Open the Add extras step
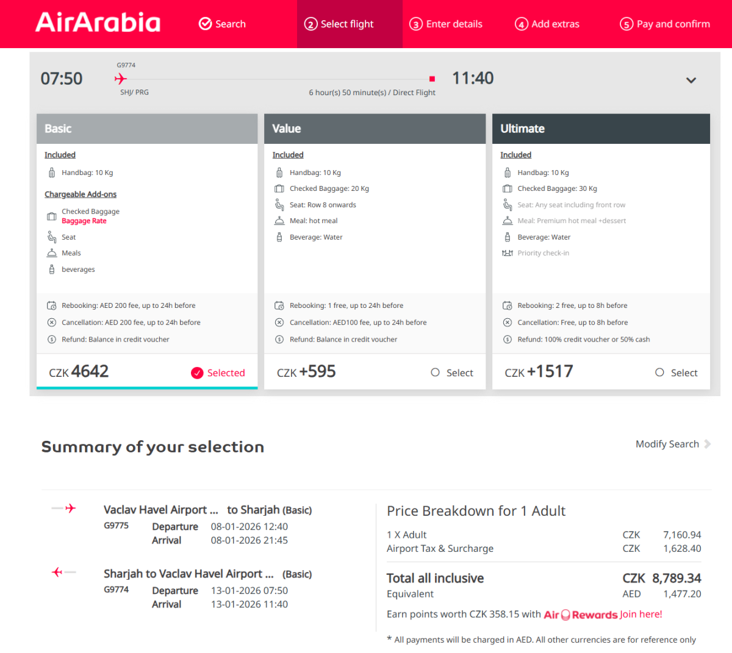732x653 pixels. click(547, 24)
